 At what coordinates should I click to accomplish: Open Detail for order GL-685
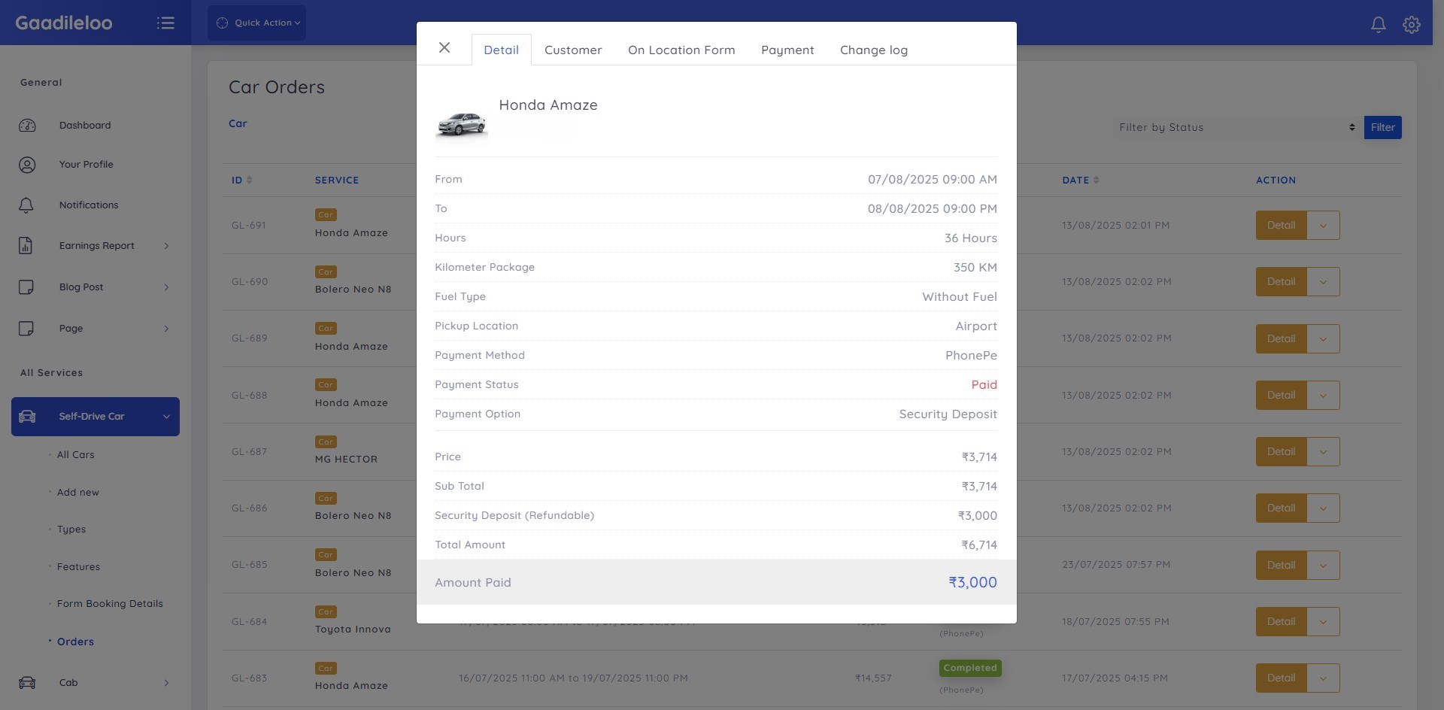pos(1281,565)
